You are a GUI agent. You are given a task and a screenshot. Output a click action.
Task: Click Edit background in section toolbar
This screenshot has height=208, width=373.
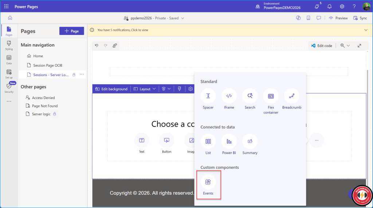111,89
